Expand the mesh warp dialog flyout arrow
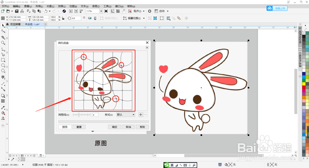This screenshot has height=168, width=309. click(147, 48)
